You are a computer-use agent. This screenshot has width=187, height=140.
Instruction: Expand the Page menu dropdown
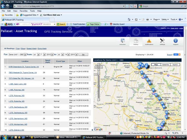pos(156,19)
